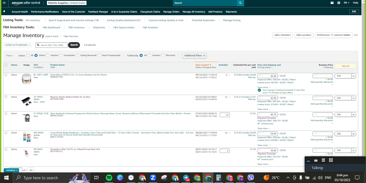This screenshot has height=183, width=366.
Task: Click the Rootech Gel product thumbnail
Action: pos(27,79)
